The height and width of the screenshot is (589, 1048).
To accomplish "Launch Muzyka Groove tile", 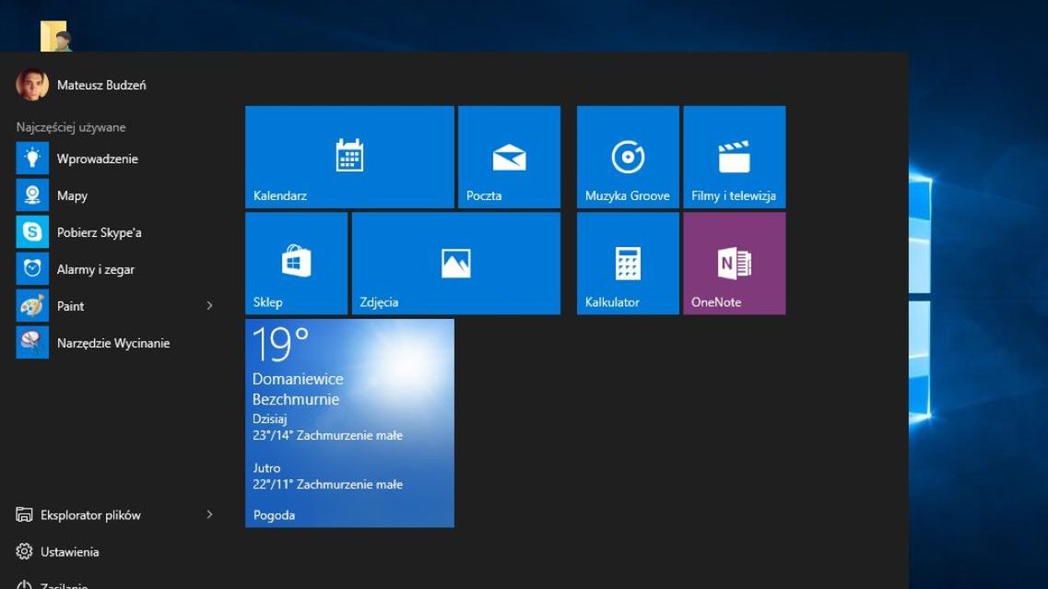I will click(628, 157).
